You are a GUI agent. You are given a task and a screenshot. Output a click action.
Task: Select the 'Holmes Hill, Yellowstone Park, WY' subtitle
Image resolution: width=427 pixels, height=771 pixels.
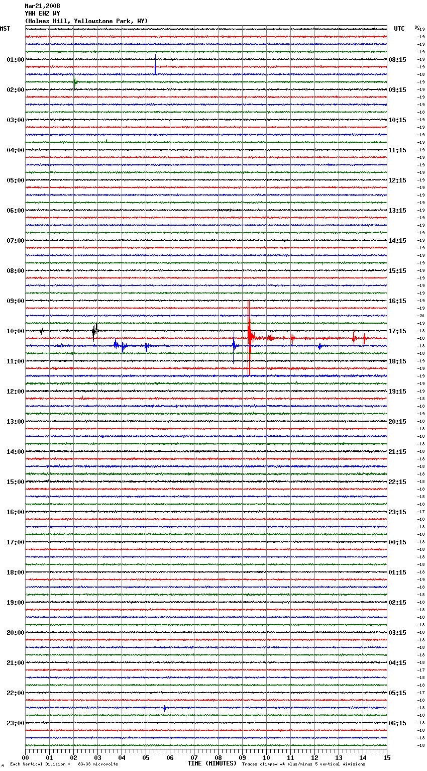click(86, 21)
